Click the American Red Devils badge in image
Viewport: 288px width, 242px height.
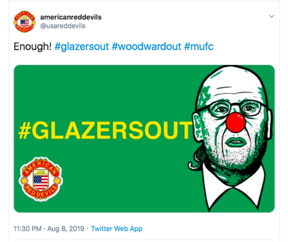coord(40,178)
